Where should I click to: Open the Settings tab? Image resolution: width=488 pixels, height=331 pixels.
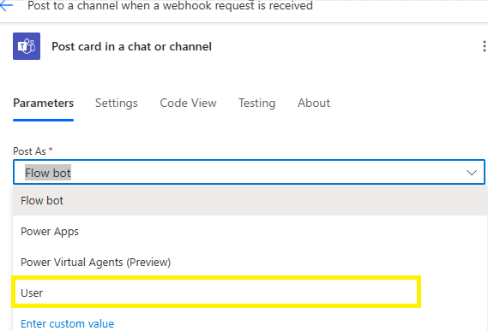coord(117,103)
